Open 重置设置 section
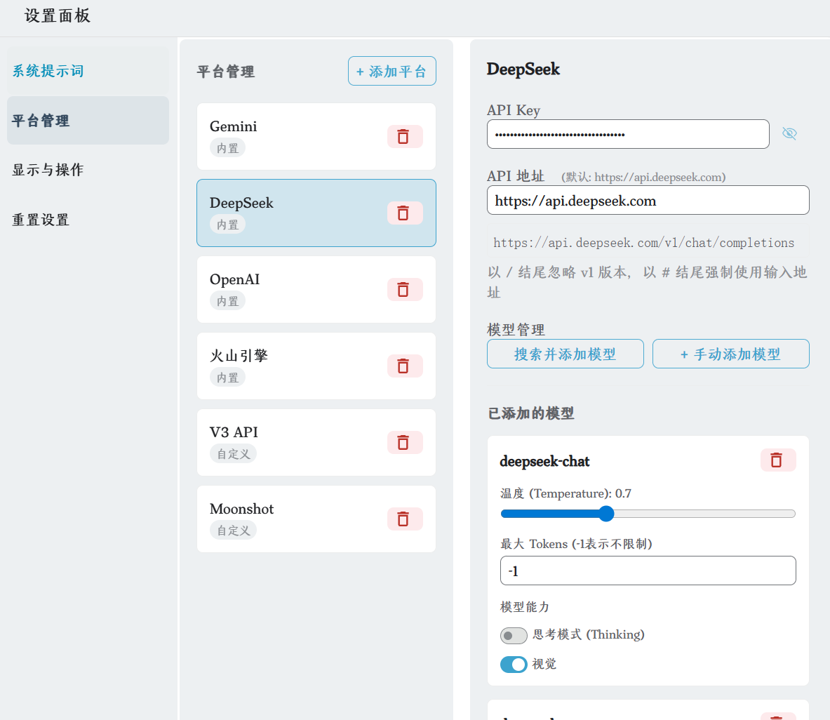 (88, 220)
